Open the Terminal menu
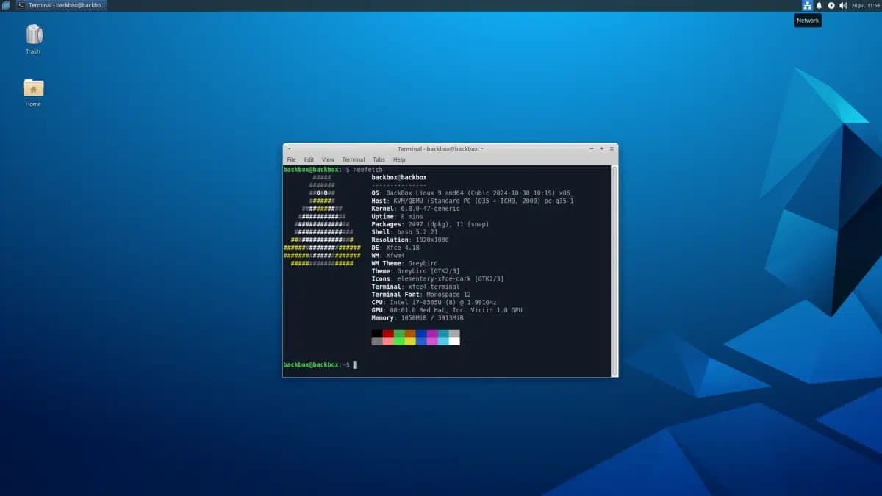 (353, 159)
